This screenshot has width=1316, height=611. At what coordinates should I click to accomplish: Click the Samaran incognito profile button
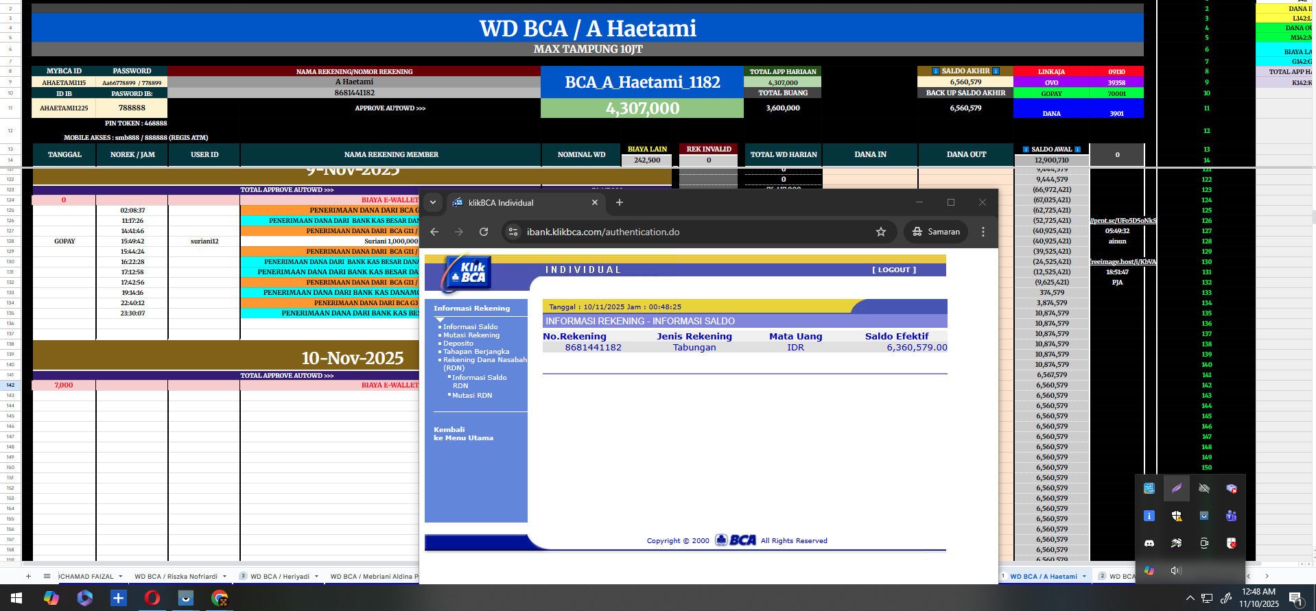click(x=936, y=232)
